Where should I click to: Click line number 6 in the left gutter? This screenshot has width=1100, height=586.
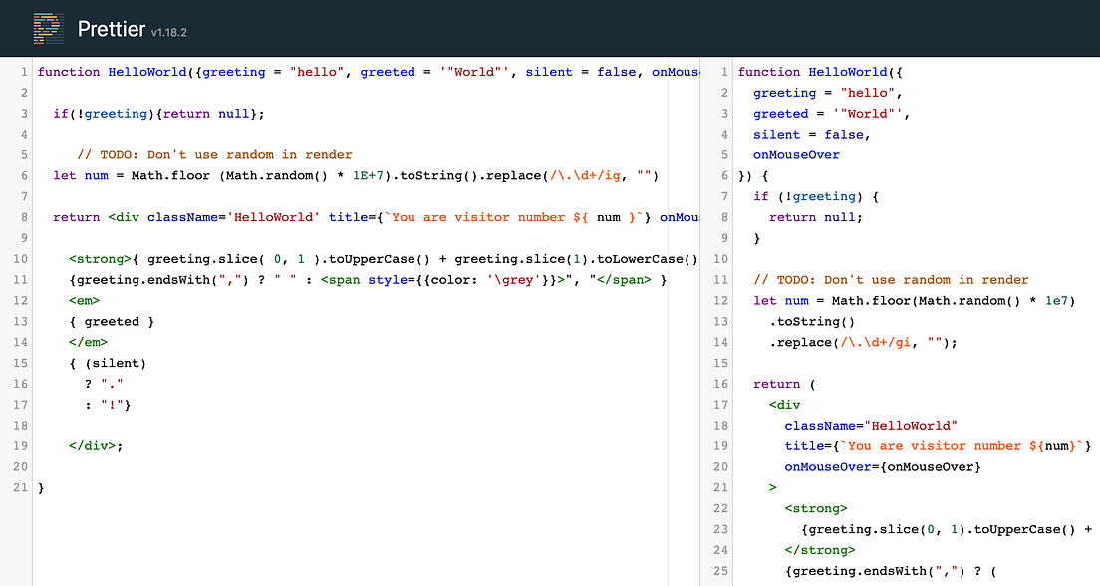[x=25, y=175]
